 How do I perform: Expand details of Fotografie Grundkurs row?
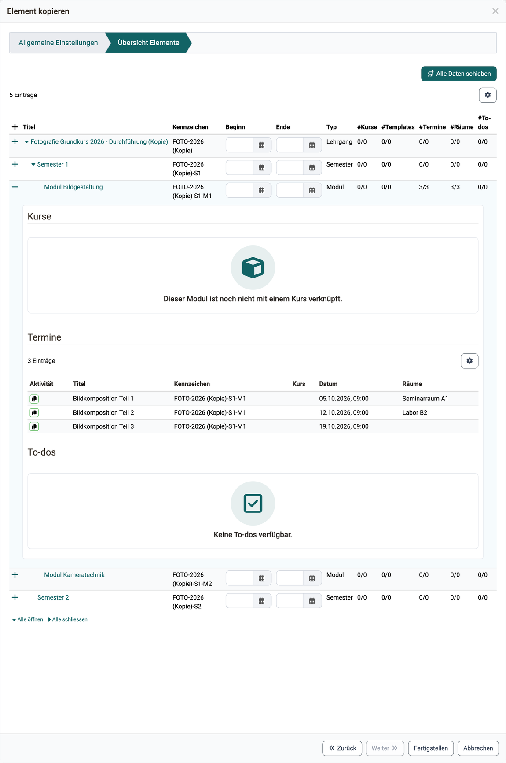coord(15,141)
